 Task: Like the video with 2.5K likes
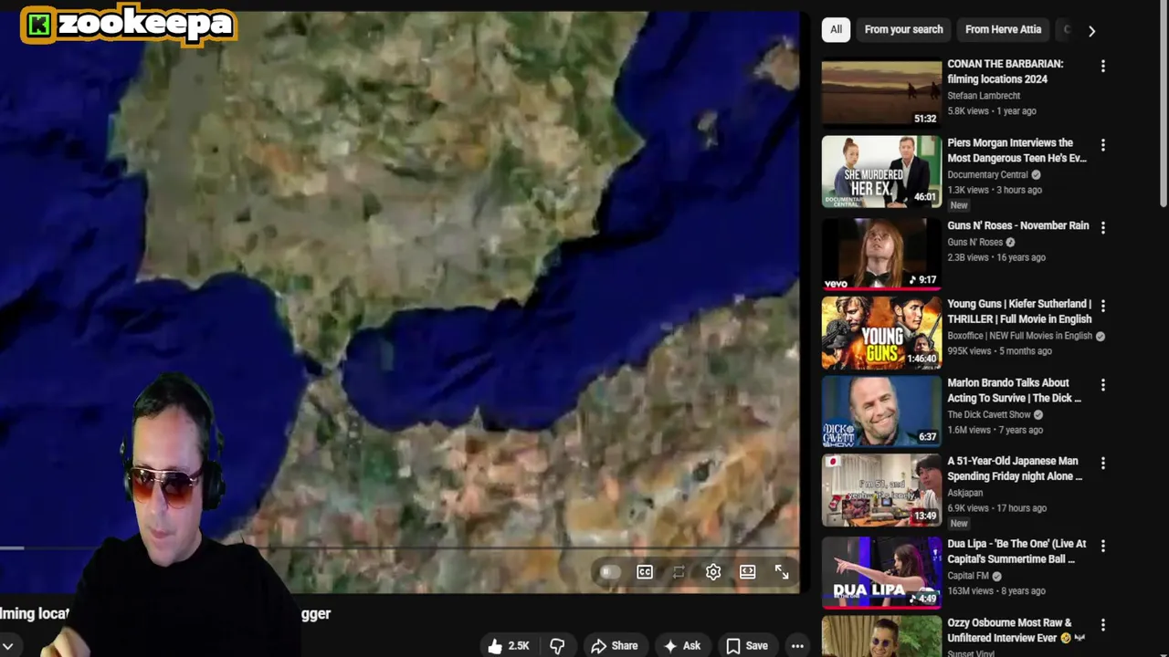pyautogui.click(x=509, y=646)
